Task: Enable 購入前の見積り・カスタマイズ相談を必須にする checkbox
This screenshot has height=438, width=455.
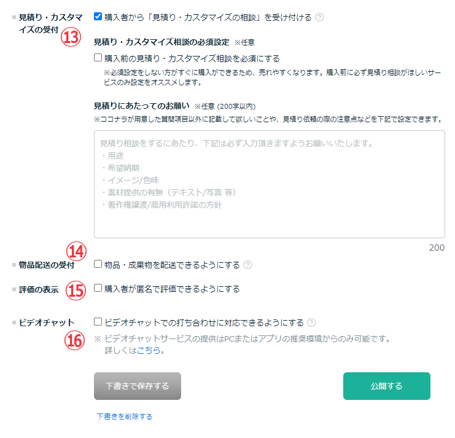Action: coord(98,58)
